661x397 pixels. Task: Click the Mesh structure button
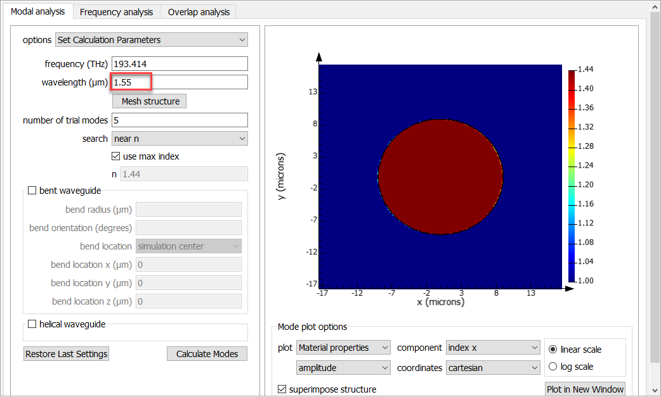point(148,101)
